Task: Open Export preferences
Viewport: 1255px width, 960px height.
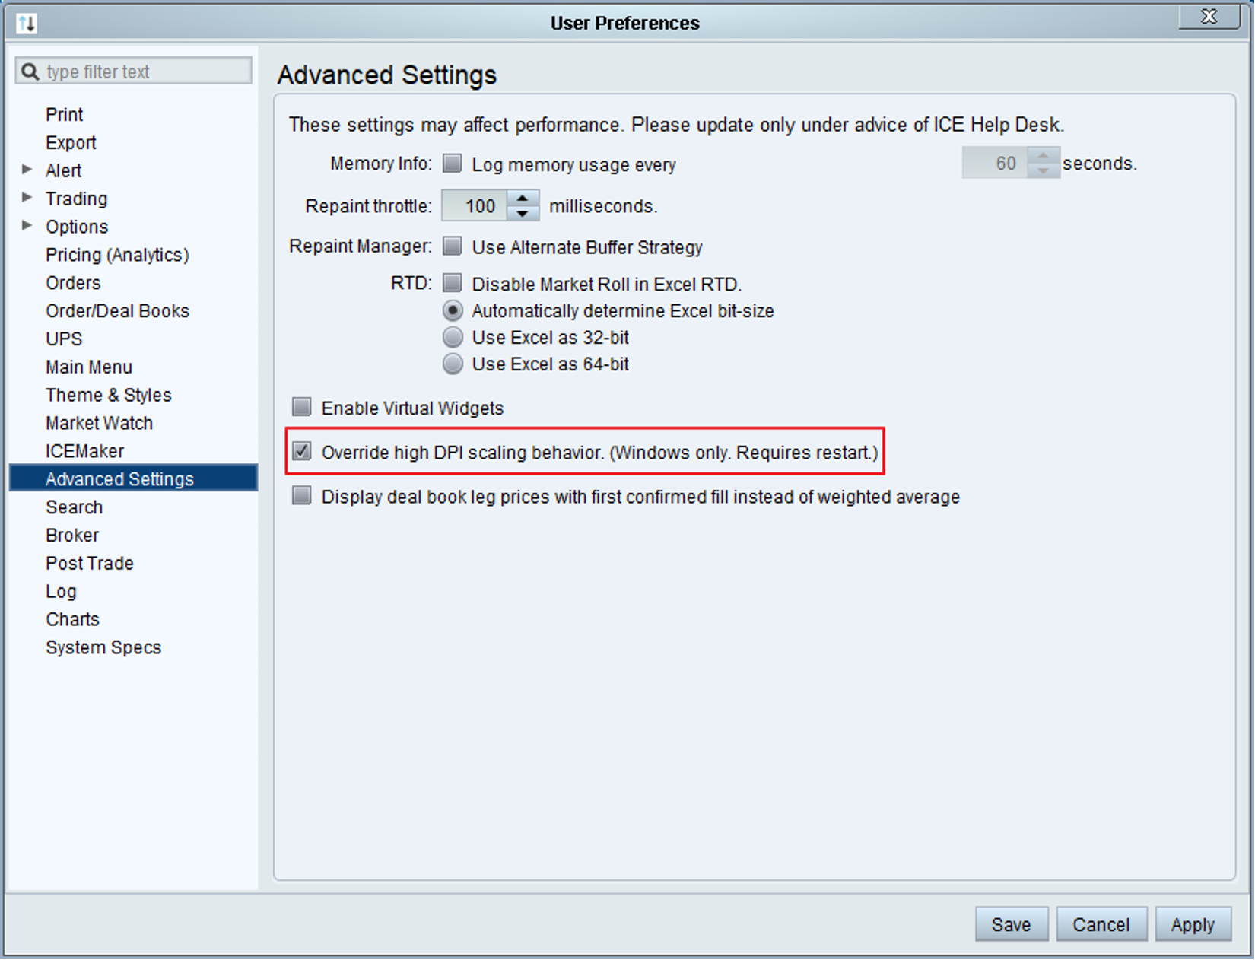Action: [71, 143]
